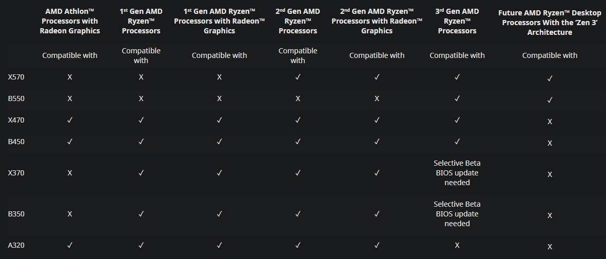This screenshot has height=259, width=606.
Task: Click the B450 chipset row label
Action: tap(16, 142)
